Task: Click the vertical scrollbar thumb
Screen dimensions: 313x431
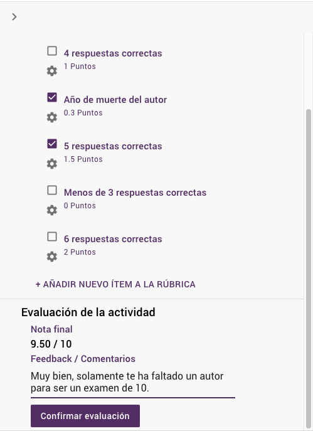Action: click(309, 268)
